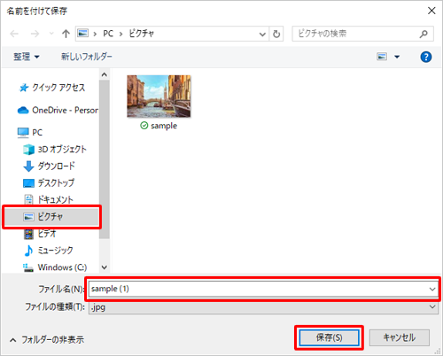This screenshot has height=356, width=443.
Task: Click the change view icon
Action: [382, 57]
